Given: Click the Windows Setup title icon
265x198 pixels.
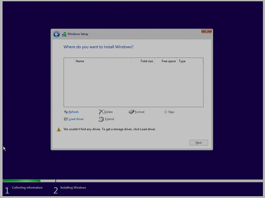Looking at the screenshot, I should click(x=64, y=34).
